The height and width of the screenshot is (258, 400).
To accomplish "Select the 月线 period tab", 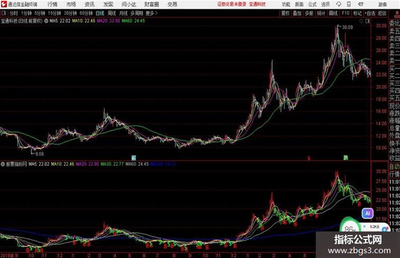I will pyautogui.click(x=123, y=13).
